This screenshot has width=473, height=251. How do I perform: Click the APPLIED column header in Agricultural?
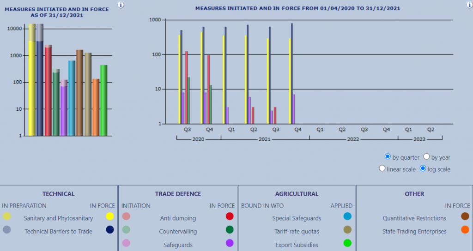[x=341, y=206]
